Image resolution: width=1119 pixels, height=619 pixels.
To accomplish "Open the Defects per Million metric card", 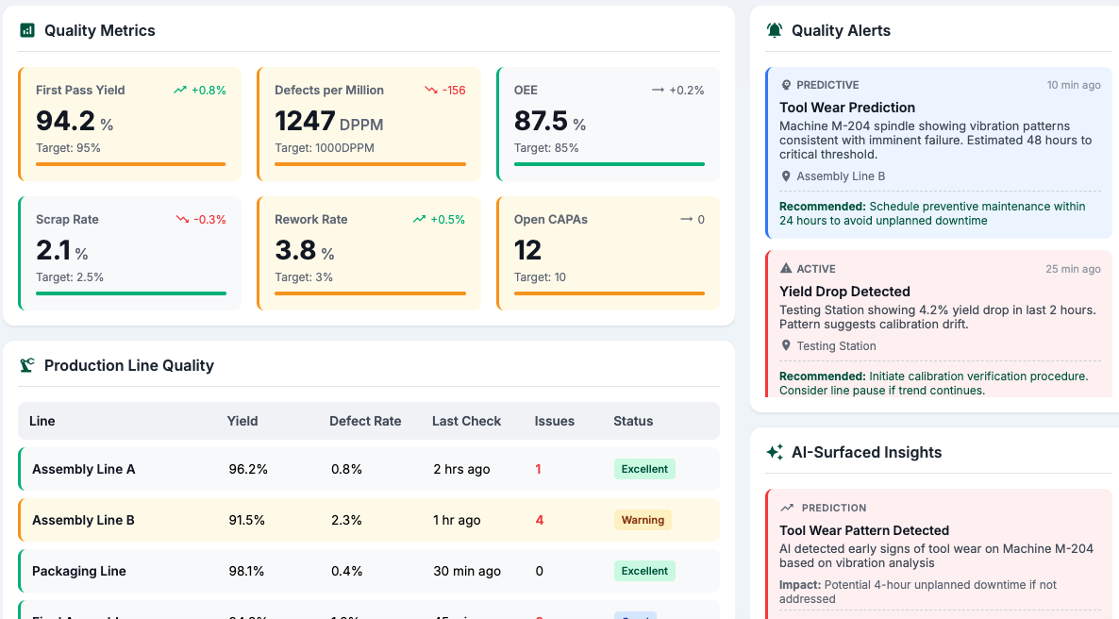I will (368, 124).
